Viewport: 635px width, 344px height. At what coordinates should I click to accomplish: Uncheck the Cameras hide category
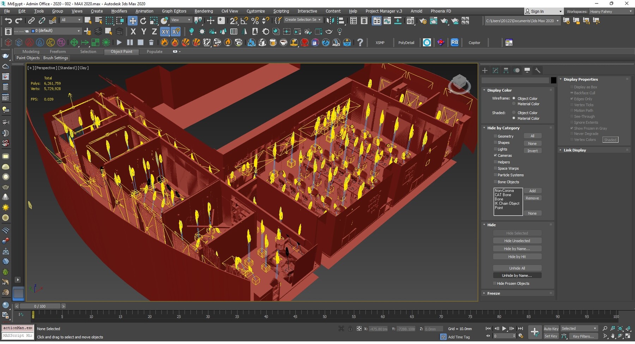tap(495, 156)
